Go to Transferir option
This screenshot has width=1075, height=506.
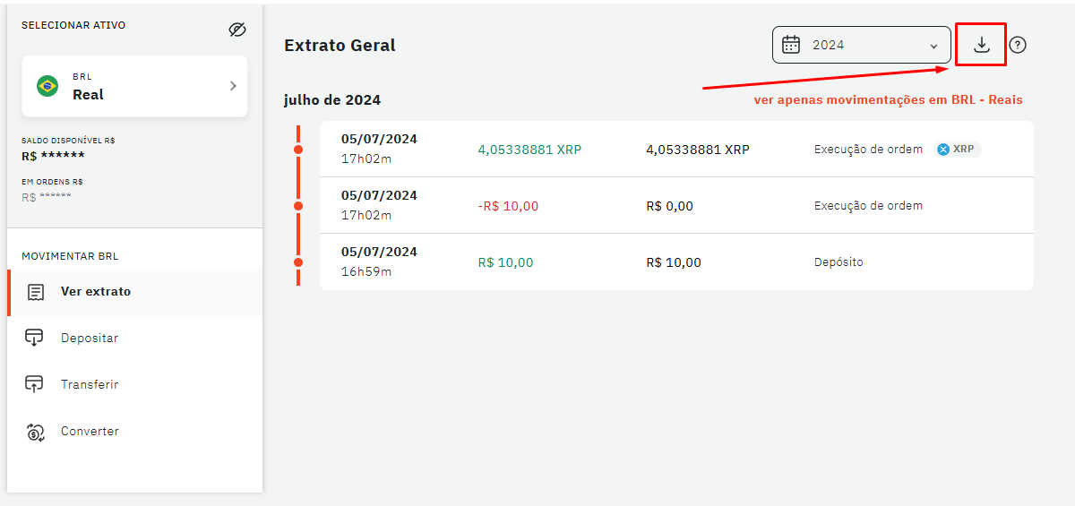pos(90,385)
